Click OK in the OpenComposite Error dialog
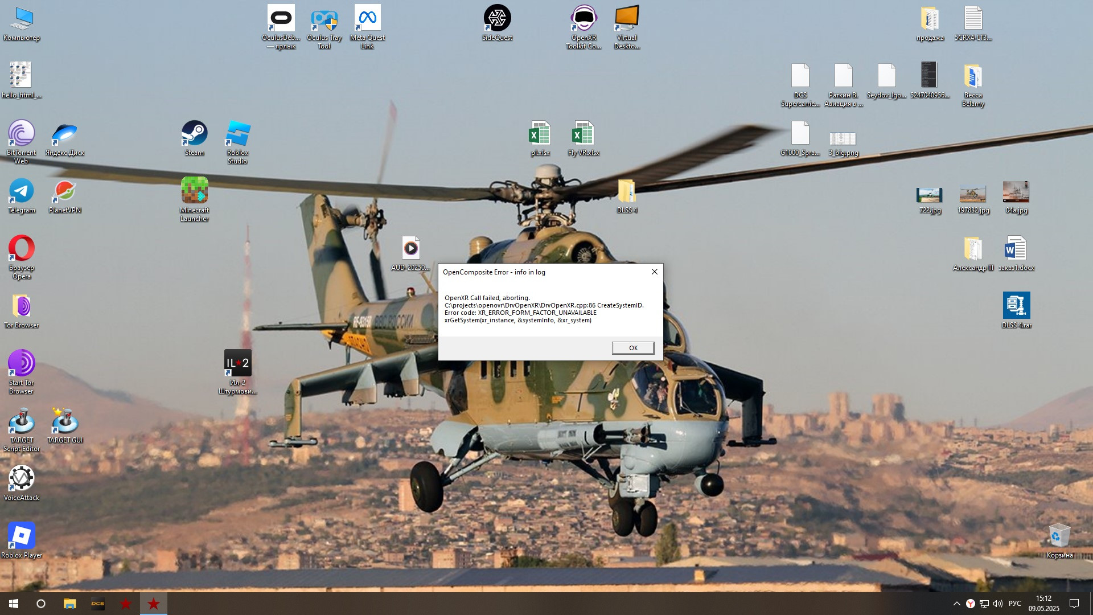 632,348
